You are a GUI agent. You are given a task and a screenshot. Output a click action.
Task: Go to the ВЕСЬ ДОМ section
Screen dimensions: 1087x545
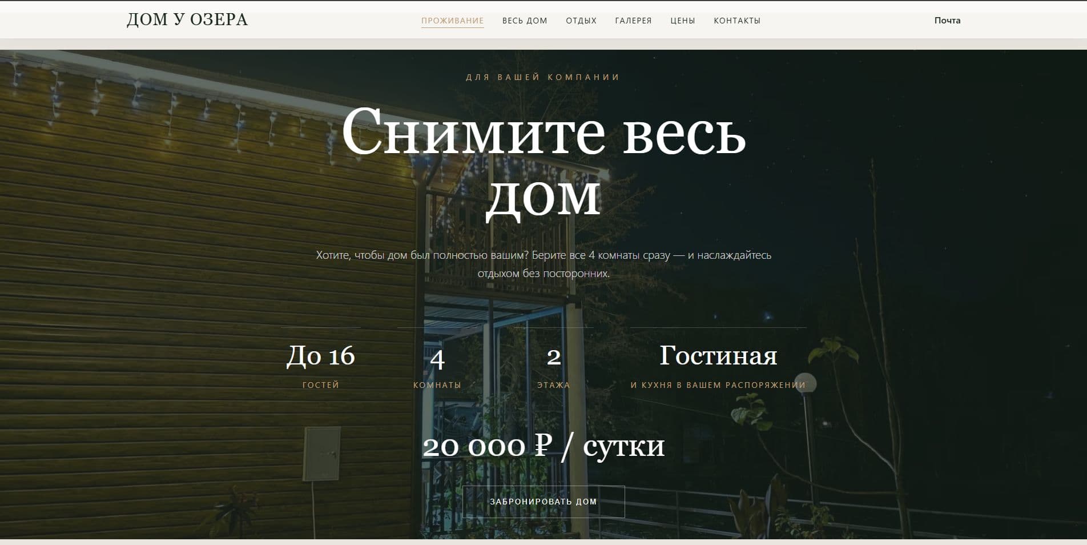tap(525, 21)
